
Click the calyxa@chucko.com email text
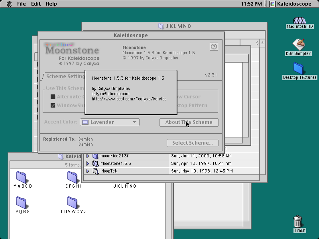tap(110, 94)
